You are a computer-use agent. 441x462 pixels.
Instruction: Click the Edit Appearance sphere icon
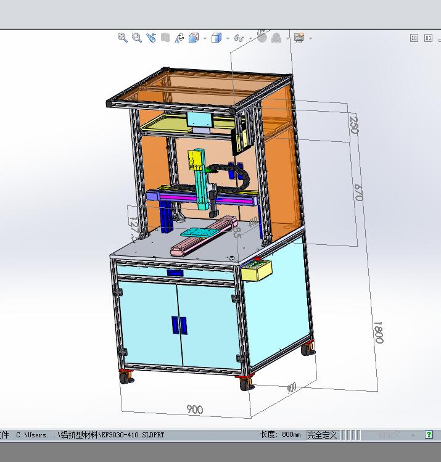[262, 38]
